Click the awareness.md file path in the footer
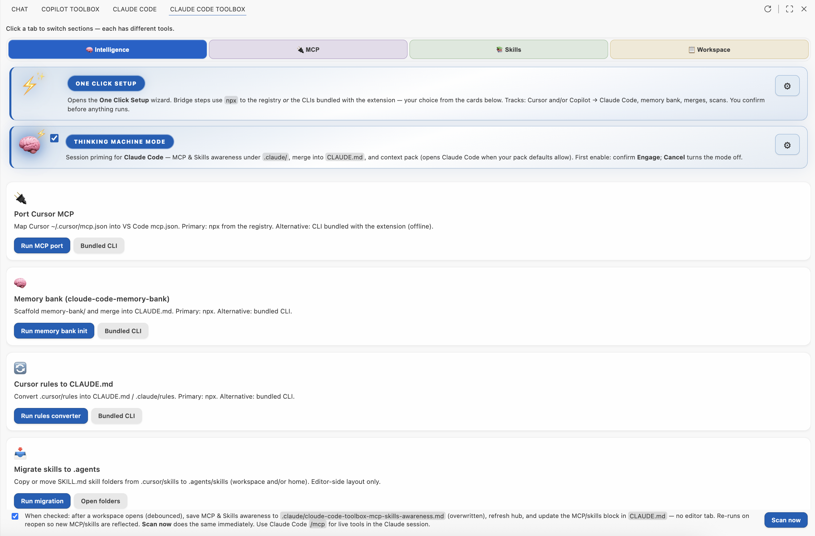Image resolution: width=815 pixels, height=536 pixels. click(x=363, y=516)
